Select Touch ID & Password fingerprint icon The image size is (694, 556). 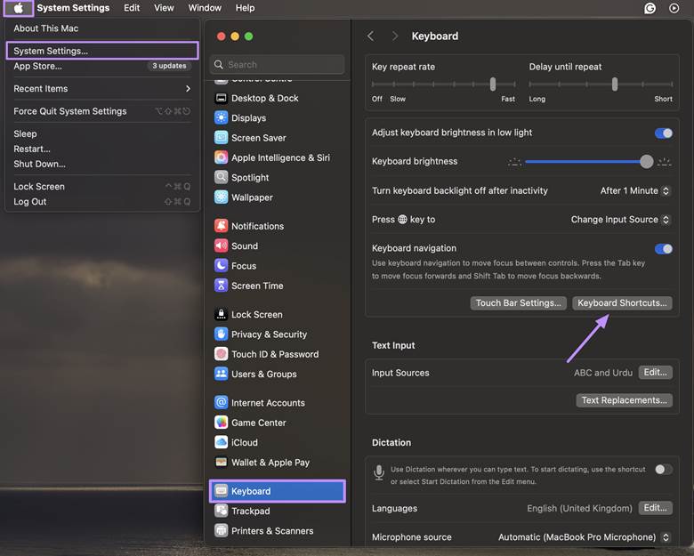click(221, 354)
